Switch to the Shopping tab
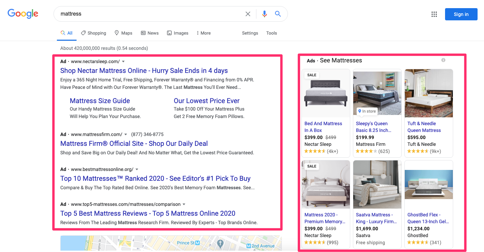The image size is (484, 252). tap(93, 33)
